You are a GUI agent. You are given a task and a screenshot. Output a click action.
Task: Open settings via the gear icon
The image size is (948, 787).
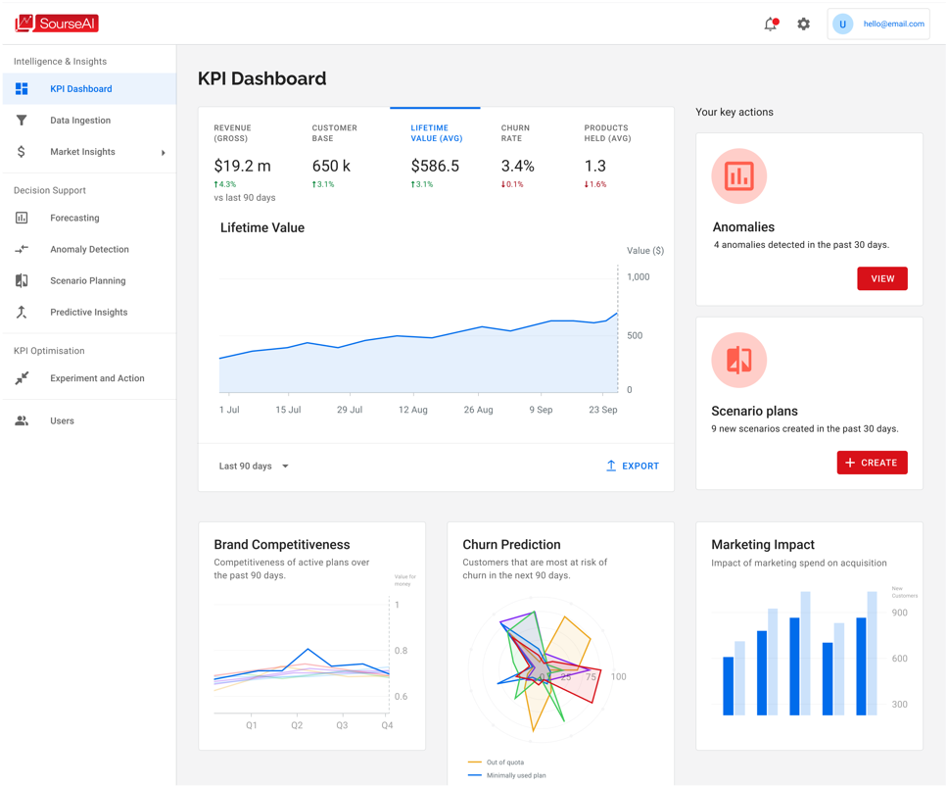pyautogui.click(x=803, y=25)
